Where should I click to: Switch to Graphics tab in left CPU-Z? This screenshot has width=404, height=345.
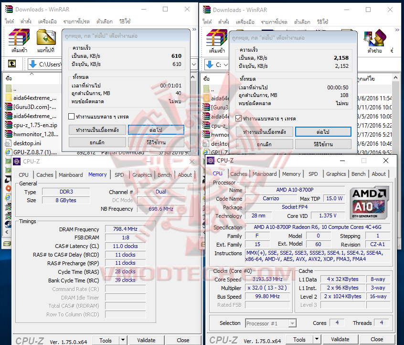(x=142, y=175)
